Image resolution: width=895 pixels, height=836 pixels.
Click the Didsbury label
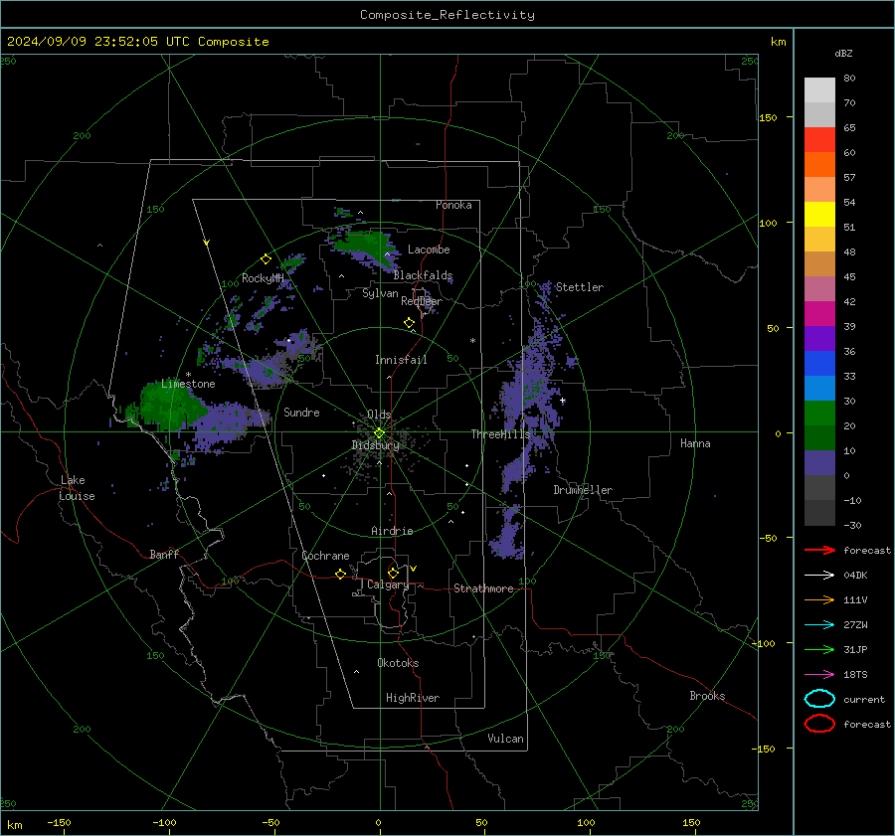(375, 445)
